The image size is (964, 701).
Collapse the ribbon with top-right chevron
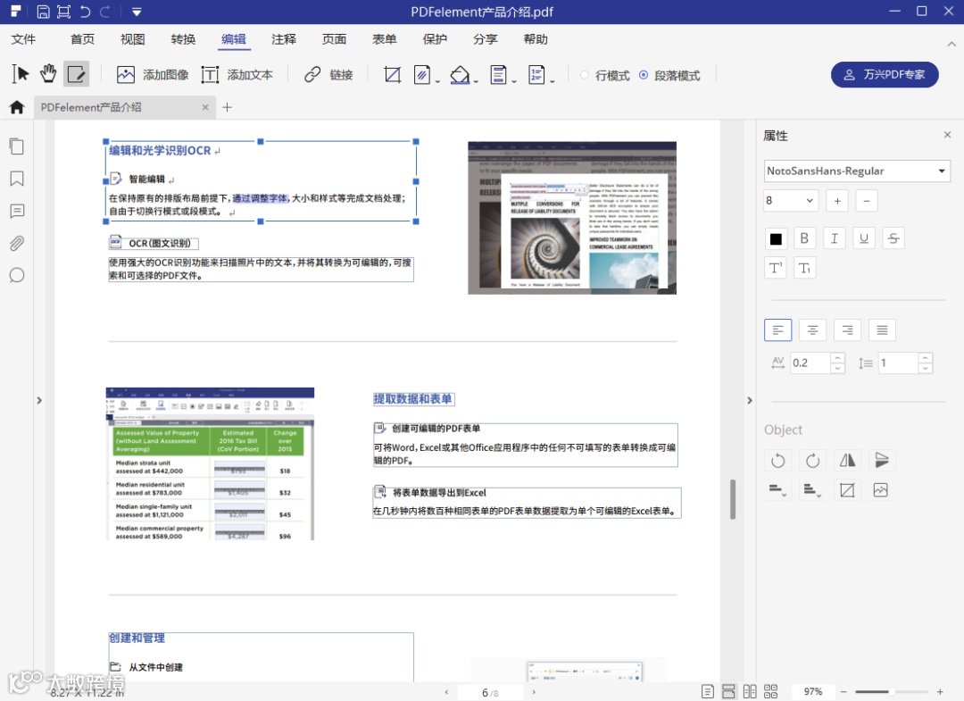(x=952, y=45)
